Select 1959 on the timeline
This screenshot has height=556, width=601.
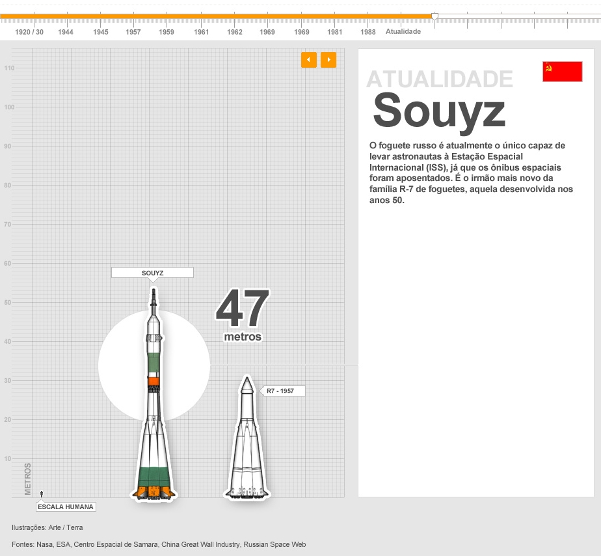click(167, 32)
